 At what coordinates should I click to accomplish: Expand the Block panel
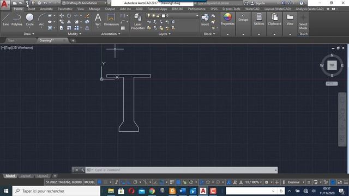(x=209, y=34)
